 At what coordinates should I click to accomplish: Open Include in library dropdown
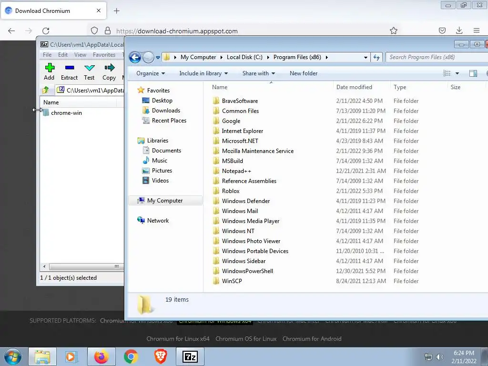tap(203, 73)
